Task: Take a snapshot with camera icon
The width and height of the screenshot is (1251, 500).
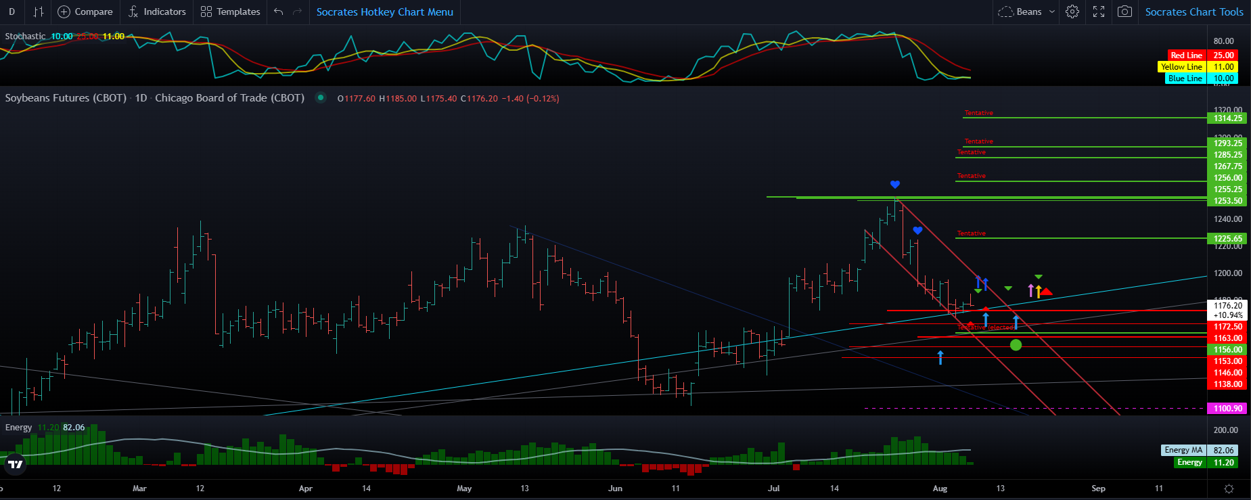Action: 1124,12
